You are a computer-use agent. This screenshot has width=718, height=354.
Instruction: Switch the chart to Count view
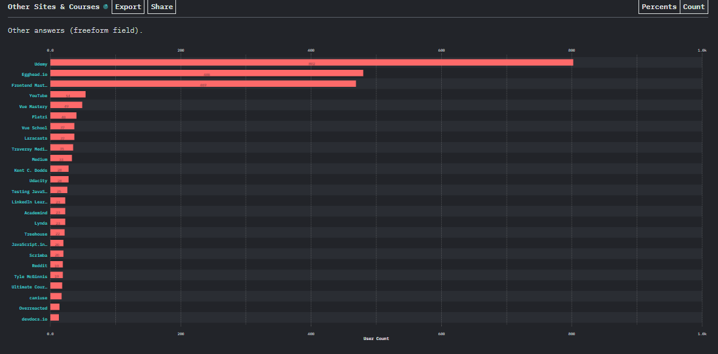tap(694, 7)
